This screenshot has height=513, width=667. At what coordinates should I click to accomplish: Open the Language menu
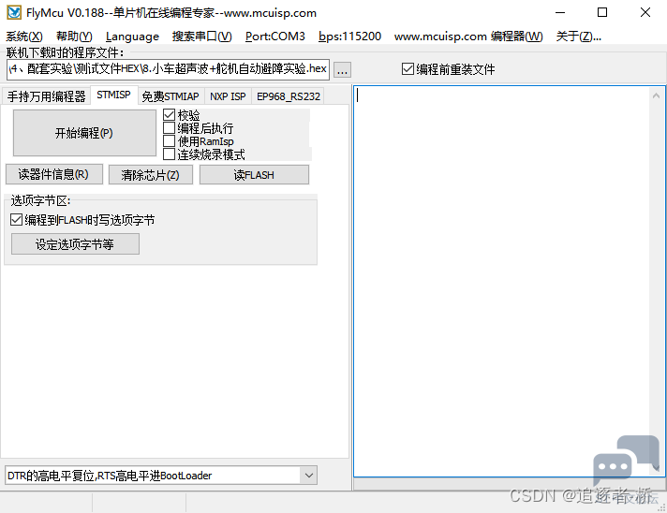132,37
